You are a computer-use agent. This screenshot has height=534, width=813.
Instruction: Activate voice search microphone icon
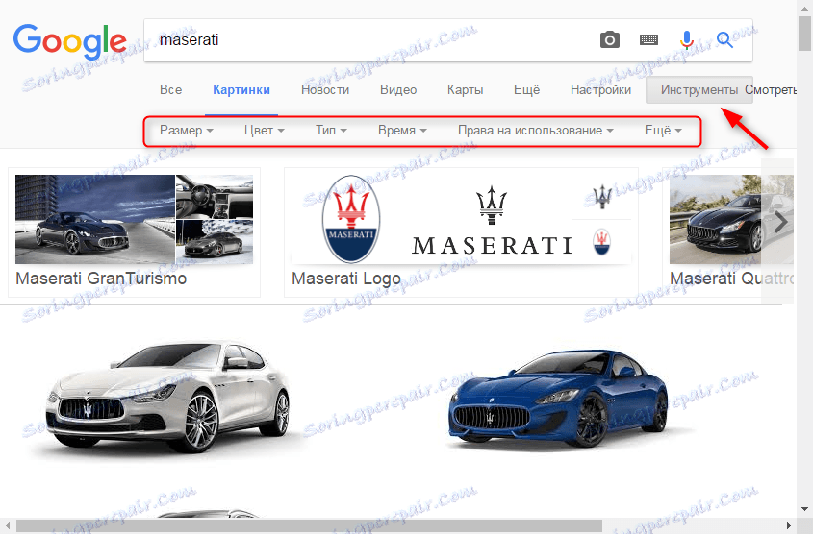[687, 39]
